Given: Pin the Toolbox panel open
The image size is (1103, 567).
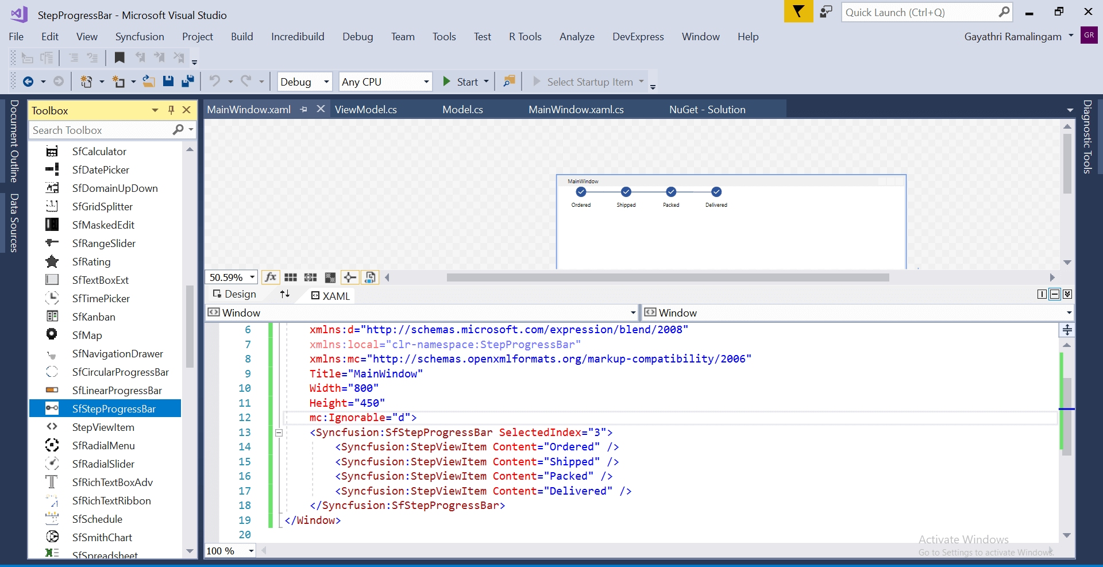Looking at the screenshot, I should coord(171,110).
